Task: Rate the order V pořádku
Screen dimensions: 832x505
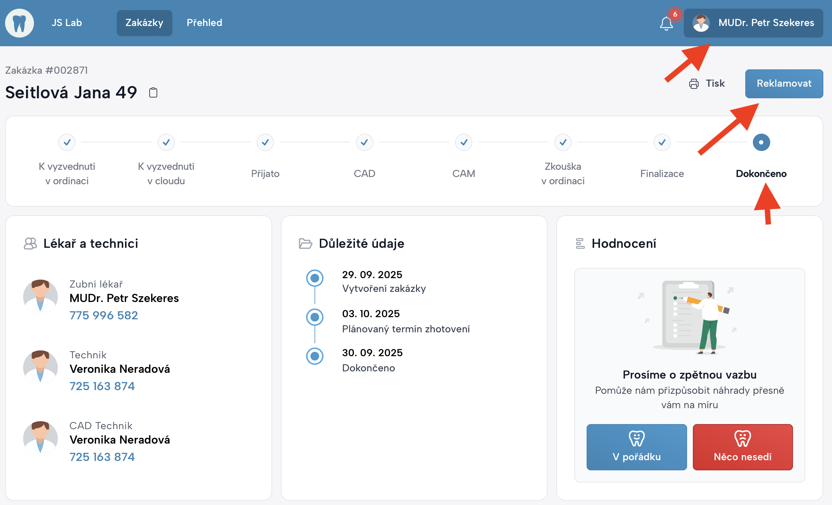Action: pos(636,447)
